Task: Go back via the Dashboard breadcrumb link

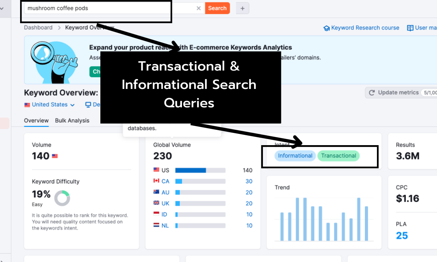Action: pos(38,28)
